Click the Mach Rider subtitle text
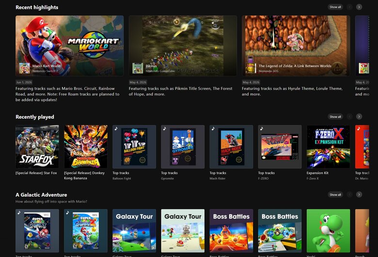The width and height of the screenshot is (378, 257). 218,179
